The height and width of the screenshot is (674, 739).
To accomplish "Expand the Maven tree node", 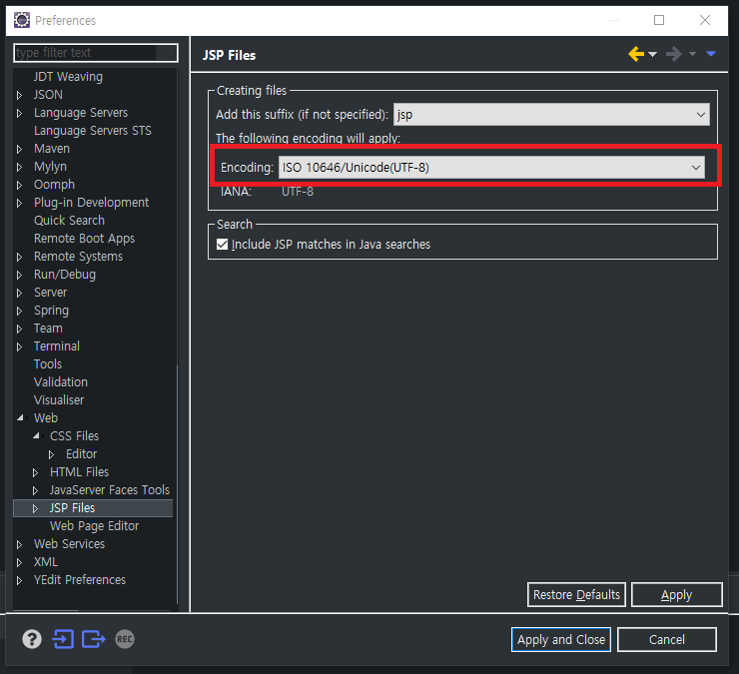I will tap(19, 149).
